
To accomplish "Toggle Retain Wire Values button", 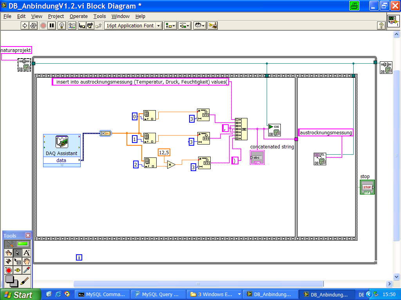I will pos(72,25).
